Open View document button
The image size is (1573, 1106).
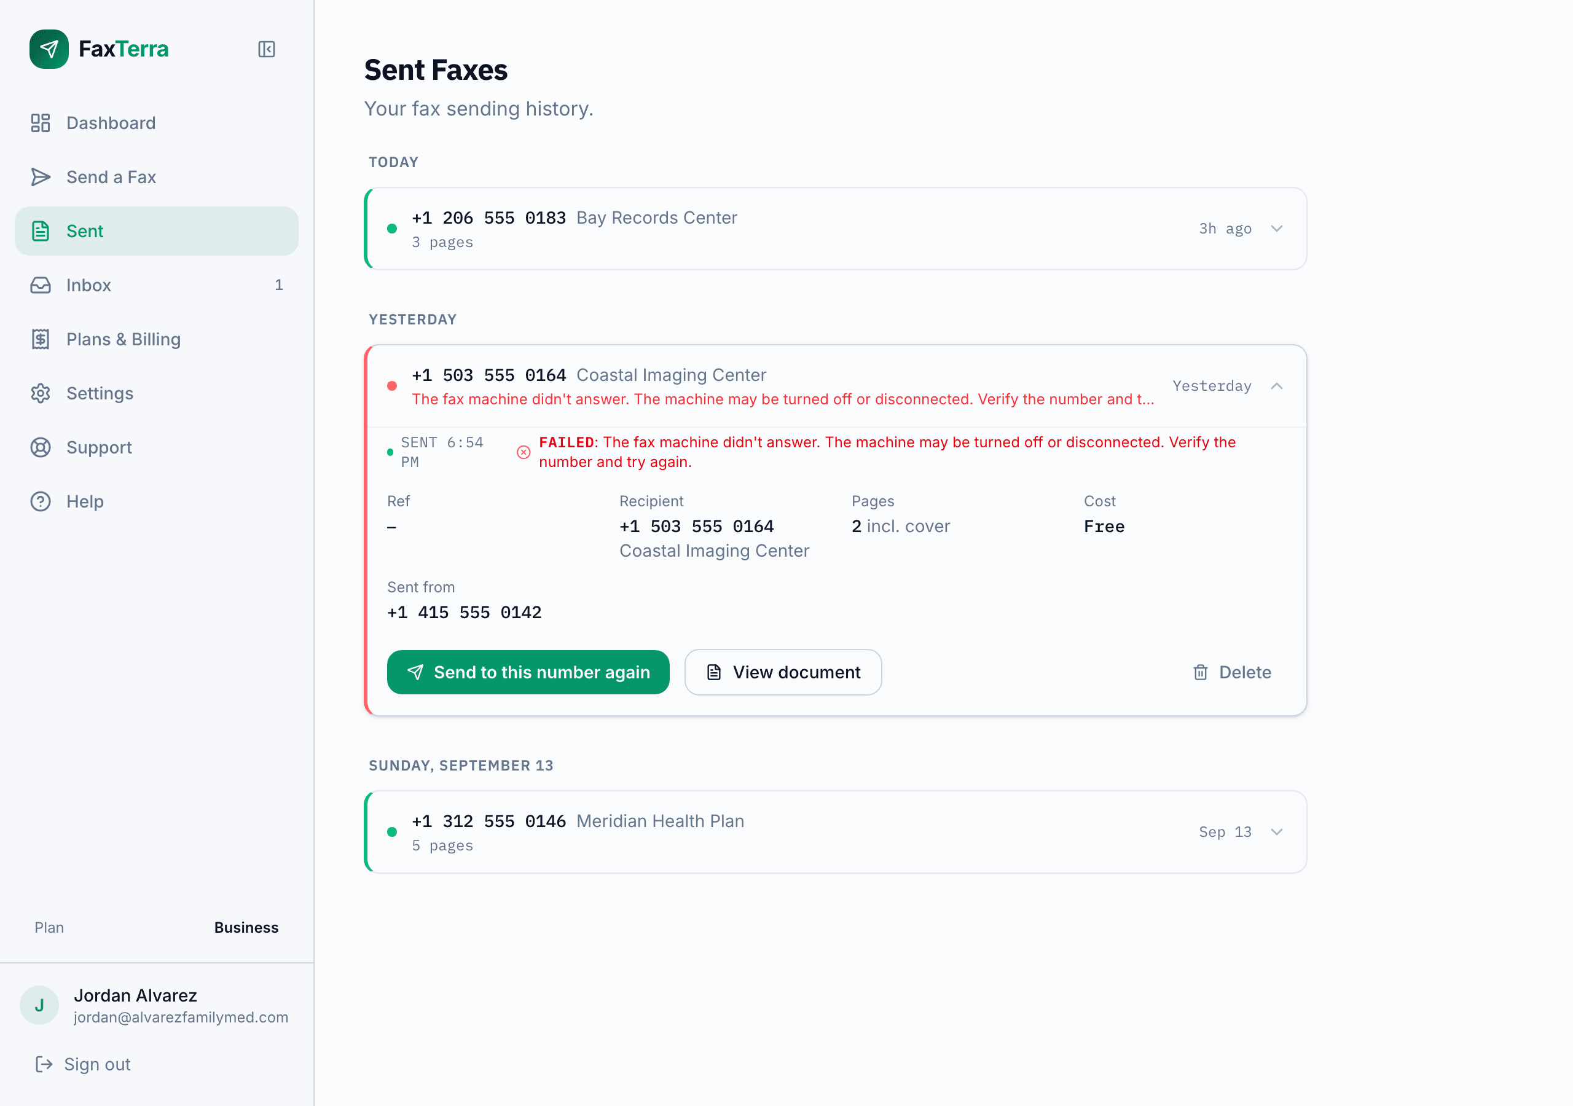[783, 672]
